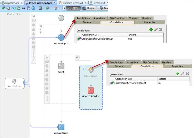Open the variables (x) toolbar icon
Screen dimensions: 194x138
13,8
